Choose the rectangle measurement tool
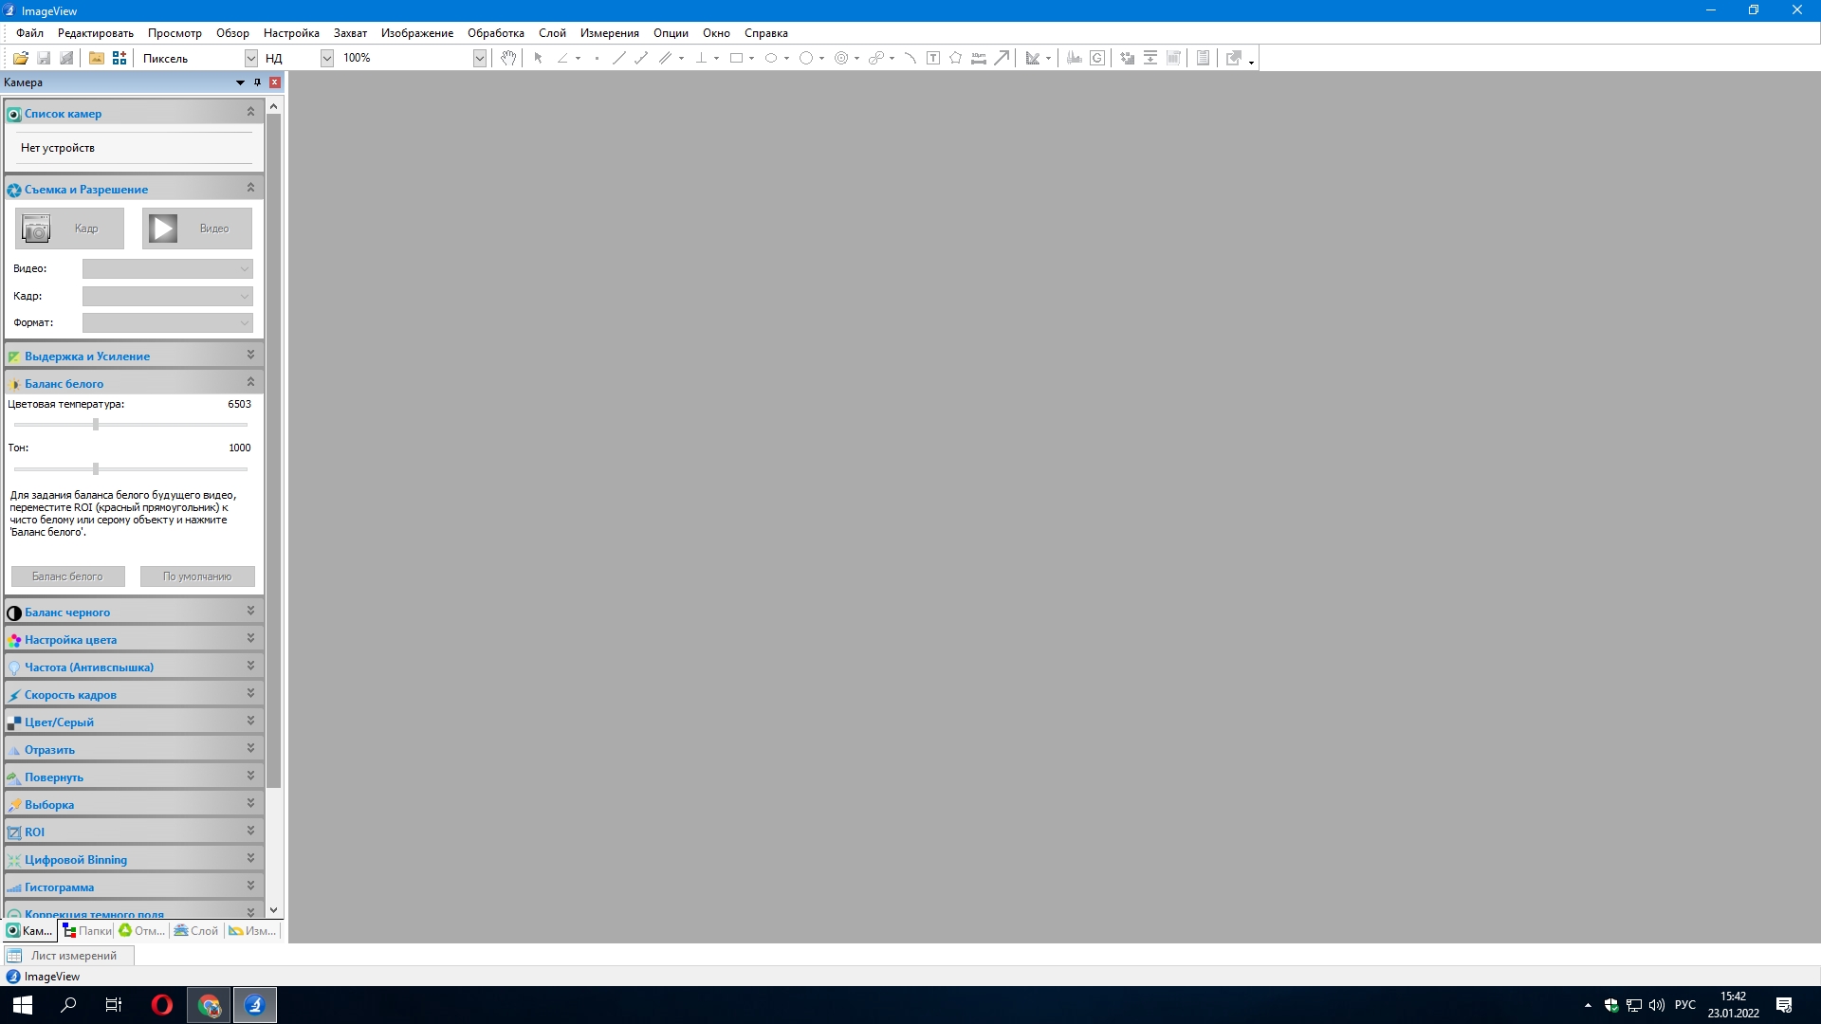Screen dimensions: 1821x1024 coord(736,58)
